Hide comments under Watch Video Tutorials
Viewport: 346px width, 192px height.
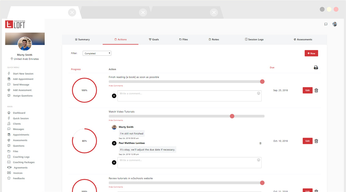tap(116, 121)
